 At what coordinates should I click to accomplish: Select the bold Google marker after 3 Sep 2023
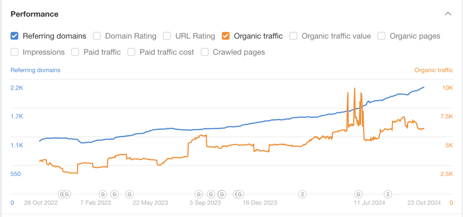[222, 194]
